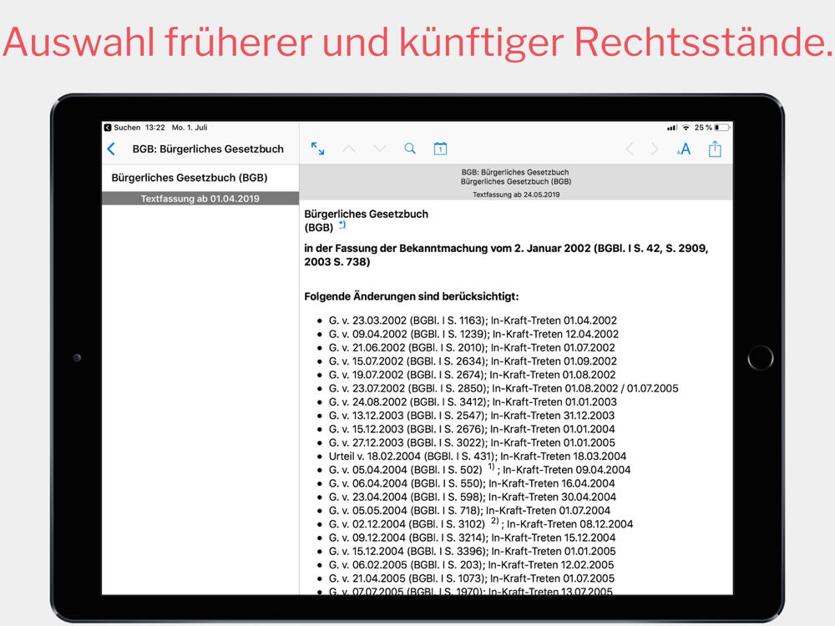Screen dimensions: 835x626
Task: Click the entry G. v. 05.05.2004
Action: point(469,511)
